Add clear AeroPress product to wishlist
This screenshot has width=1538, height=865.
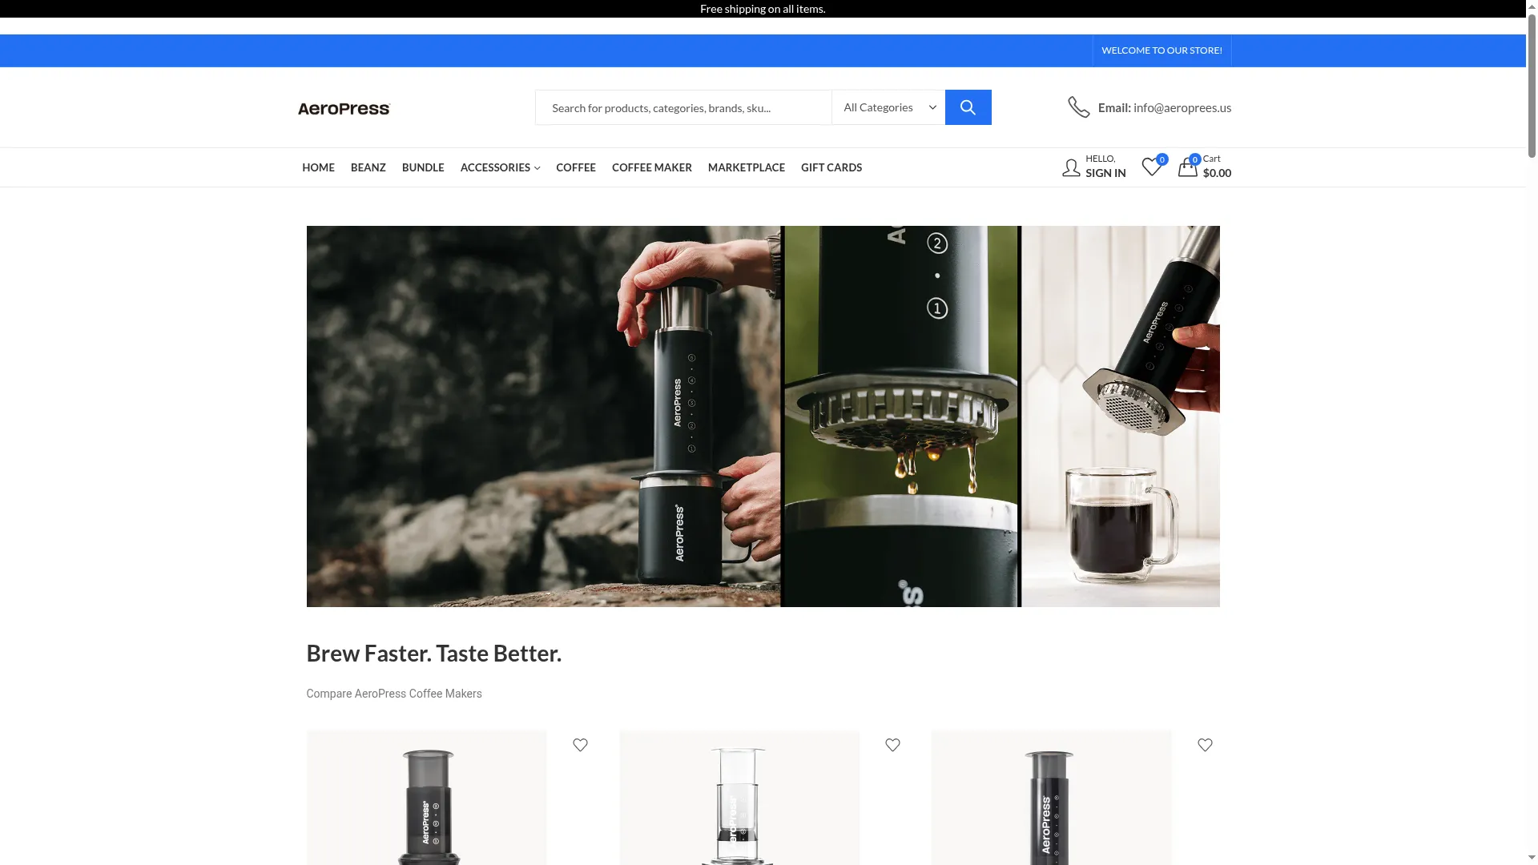[892, 745]
